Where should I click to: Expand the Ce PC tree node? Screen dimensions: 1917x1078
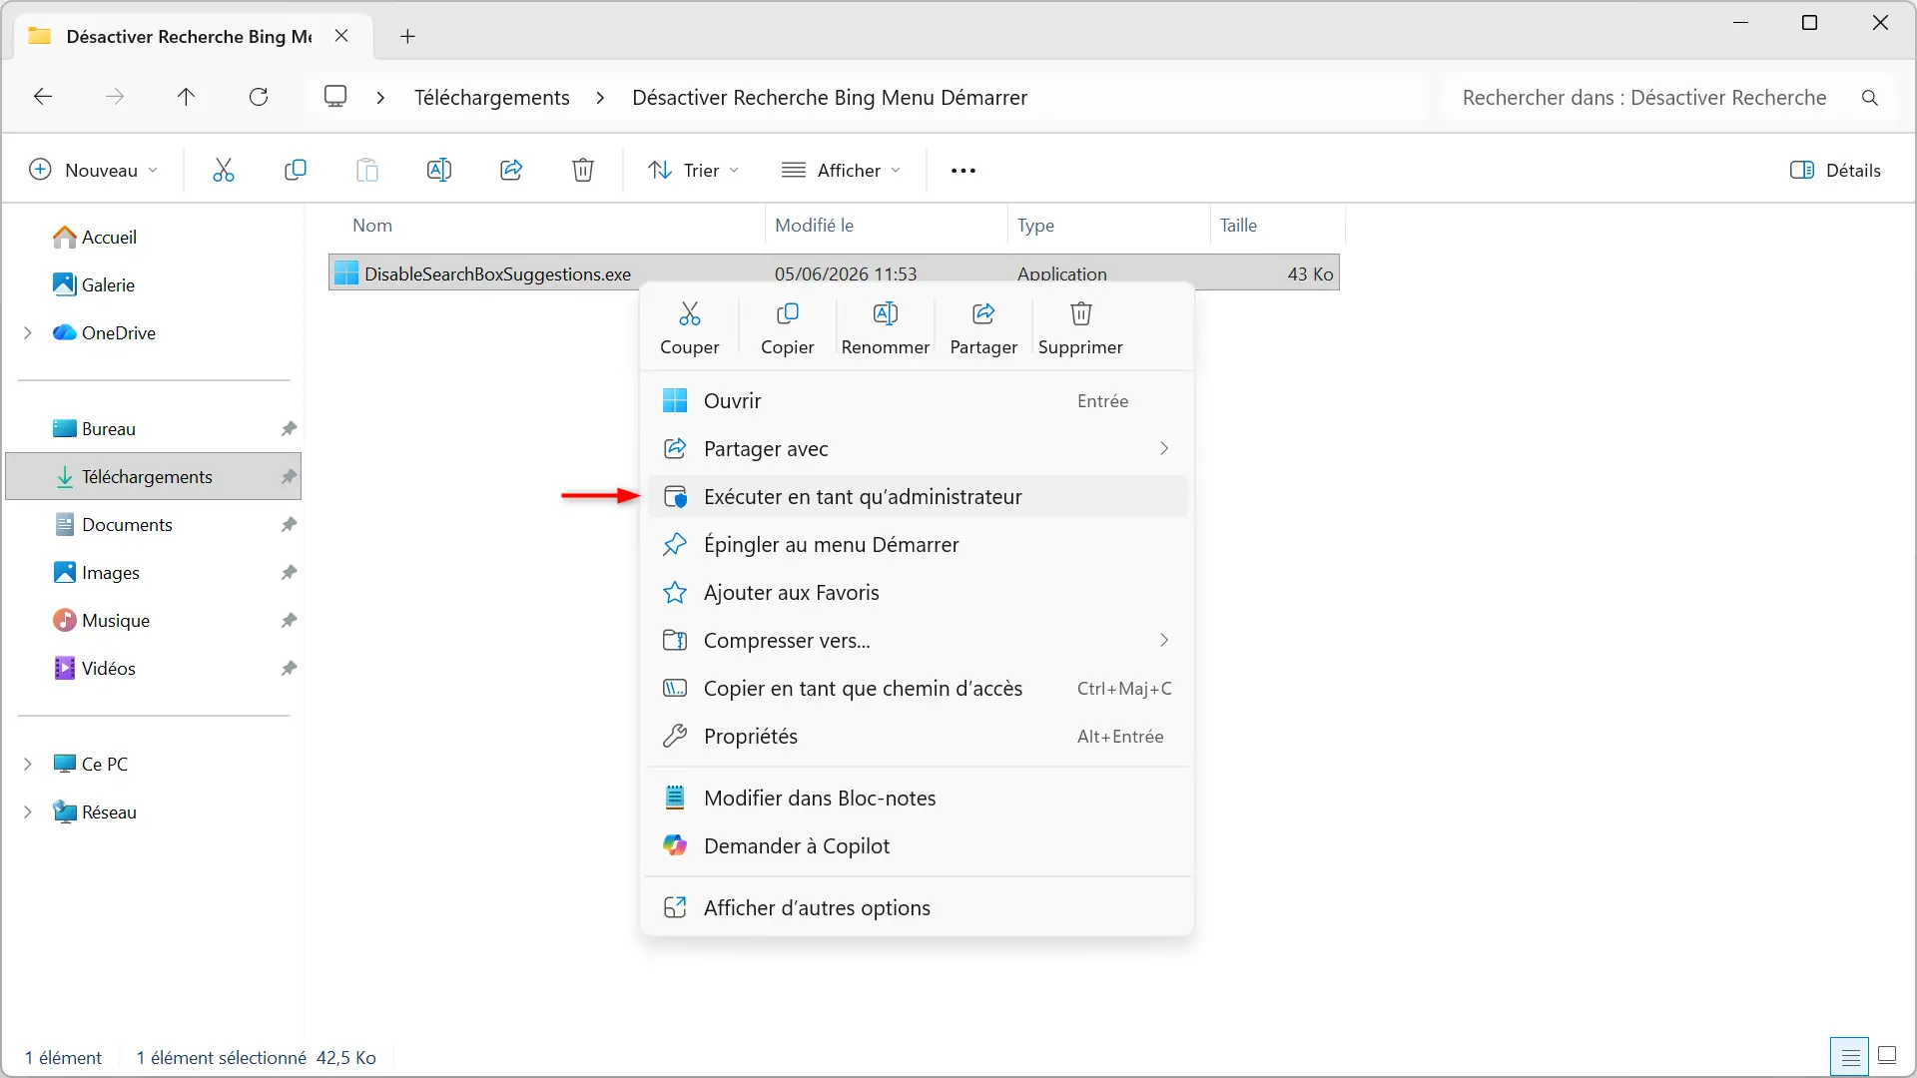[28, 765]
